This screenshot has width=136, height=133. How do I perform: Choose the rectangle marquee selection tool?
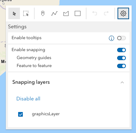tap(26, 13)
